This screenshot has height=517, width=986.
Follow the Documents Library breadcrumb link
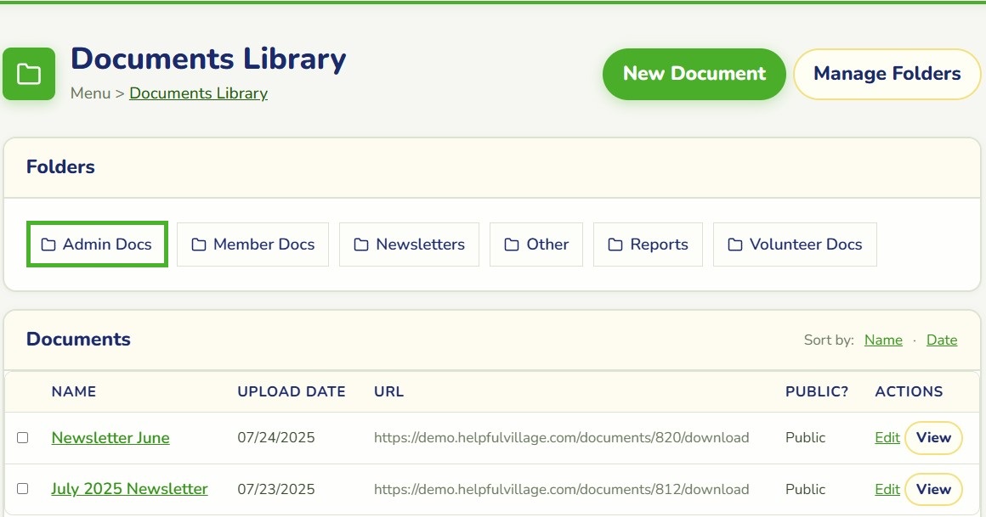pyautogui.click(x=199, y=93)
